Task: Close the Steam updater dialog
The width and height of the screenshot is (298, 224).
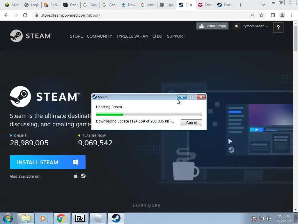Action: tap(201, 97)
